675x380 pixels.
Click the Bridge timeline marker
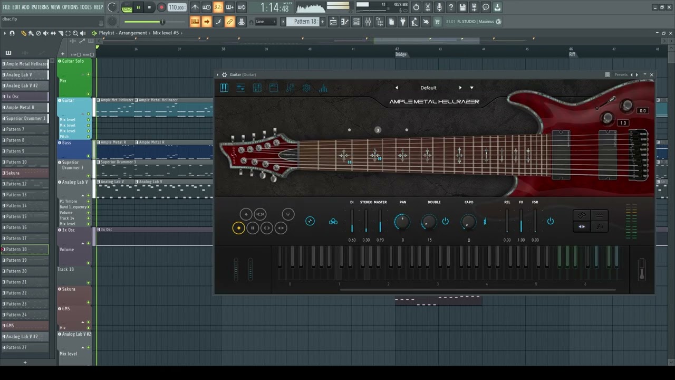[401, 54]
